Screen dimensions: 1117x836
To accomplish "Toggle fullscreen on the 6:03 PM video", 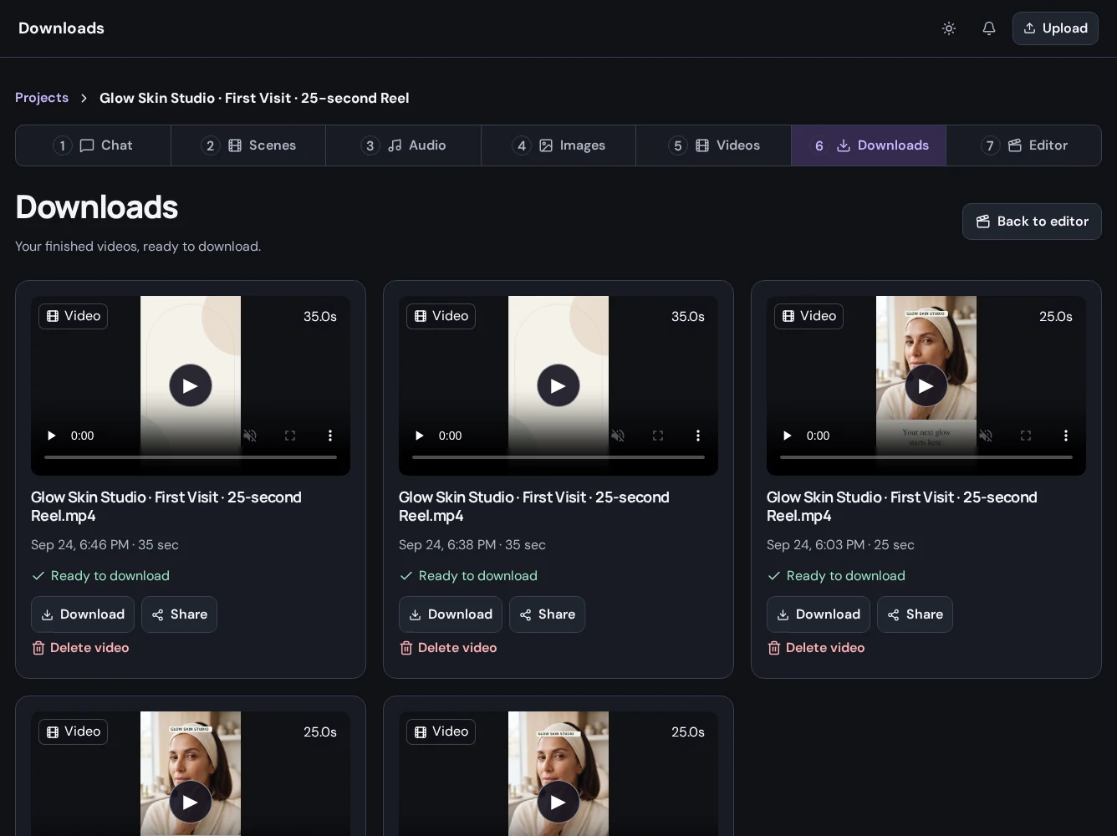I will coord(1026,436).
